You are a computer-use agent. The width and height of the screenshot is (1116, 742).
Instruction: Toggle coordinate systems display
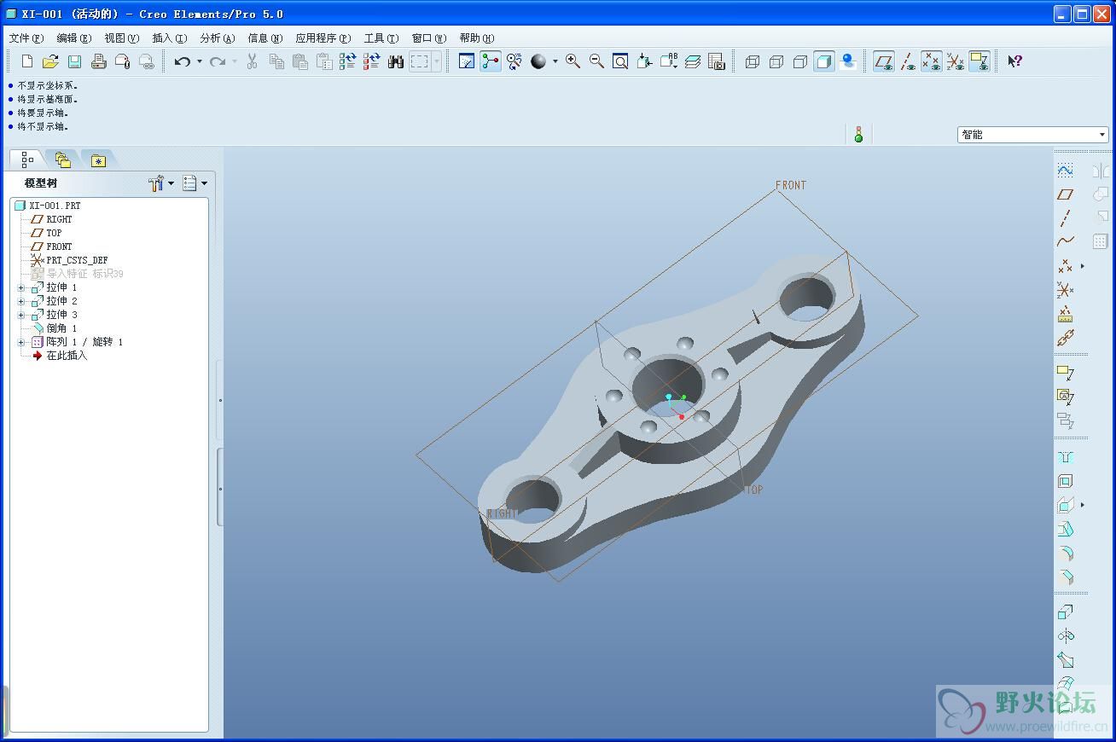click(x=956, y=61)
